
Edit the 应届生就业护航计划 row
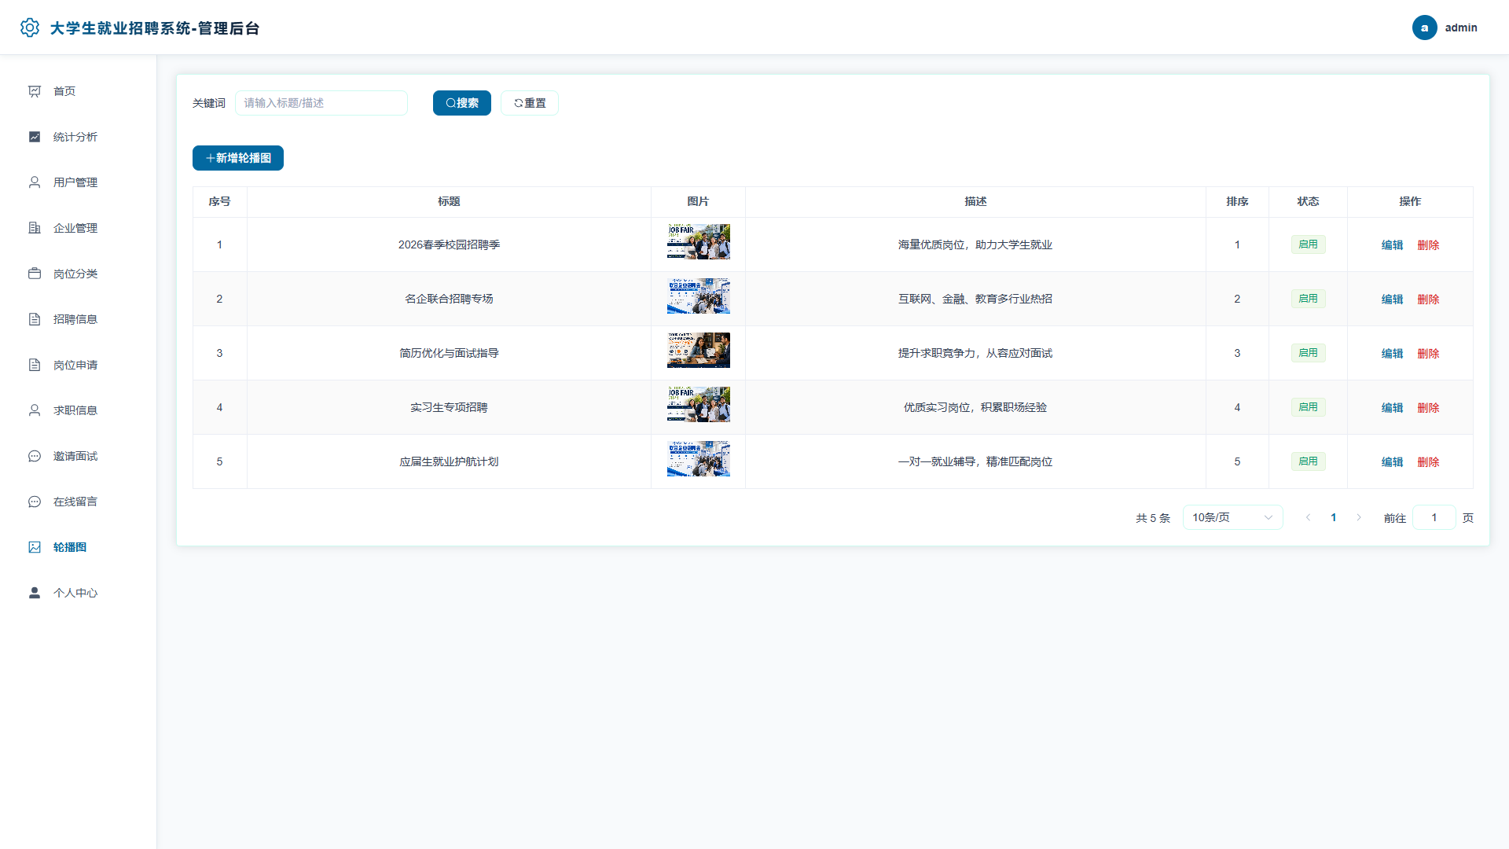1392,462
